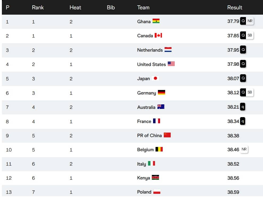The image size is (263, 197).
Task: Open the Italy team link
Action: [141, 164]
